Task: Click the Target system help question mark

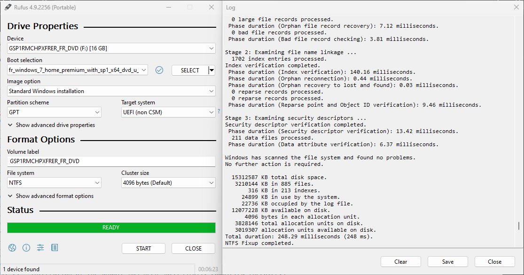Action: click(x=219, y=111)
